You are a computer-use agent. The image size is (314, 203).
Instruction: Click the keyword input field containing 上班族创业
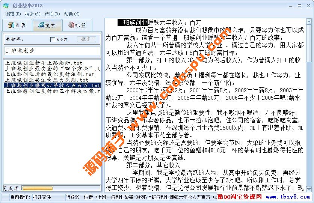click(x=52, y=51)
